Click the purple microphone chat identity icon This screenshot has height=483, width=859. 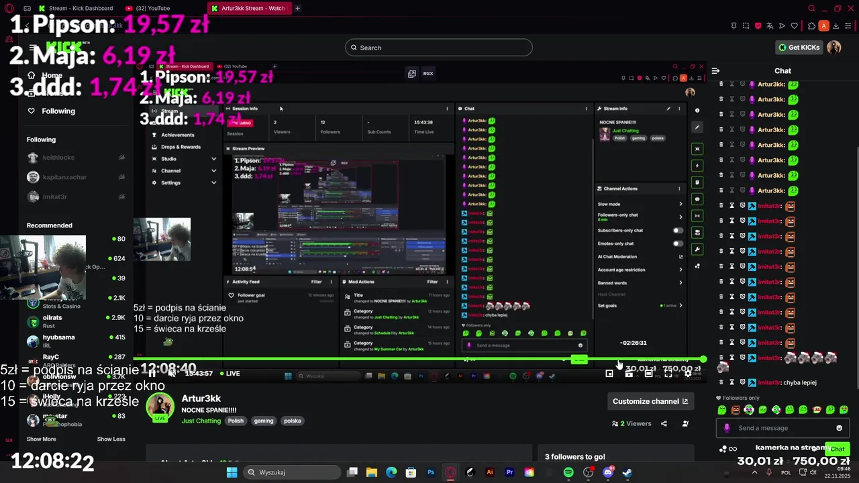coord(727,428)
